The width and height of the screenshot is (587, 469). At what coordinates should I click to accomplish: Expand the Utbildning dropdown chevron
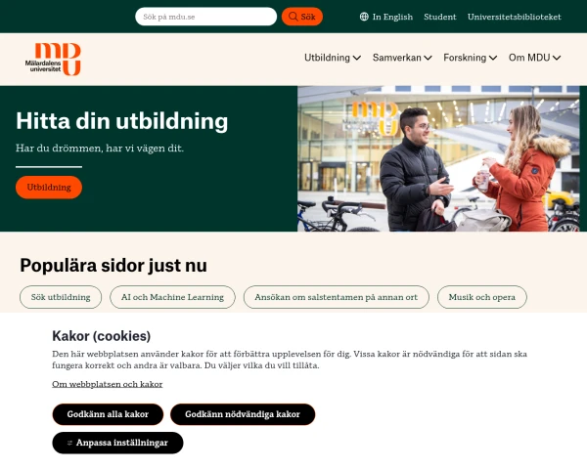(x=357, y=58)
